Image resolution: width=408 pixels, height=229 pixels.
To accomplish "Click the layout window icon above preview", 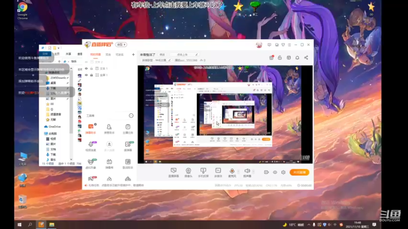I will coord(289,58).
